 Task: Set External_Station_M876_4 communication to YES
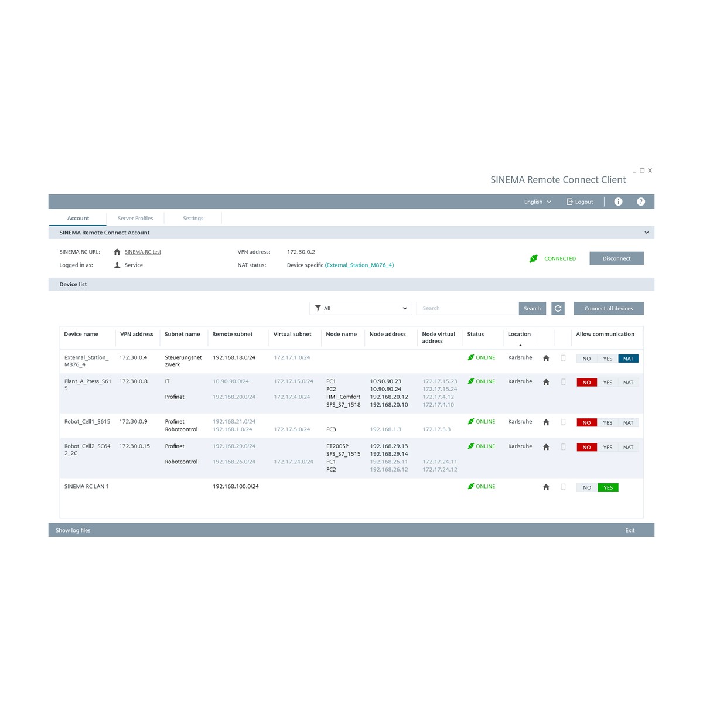point(608,359)
